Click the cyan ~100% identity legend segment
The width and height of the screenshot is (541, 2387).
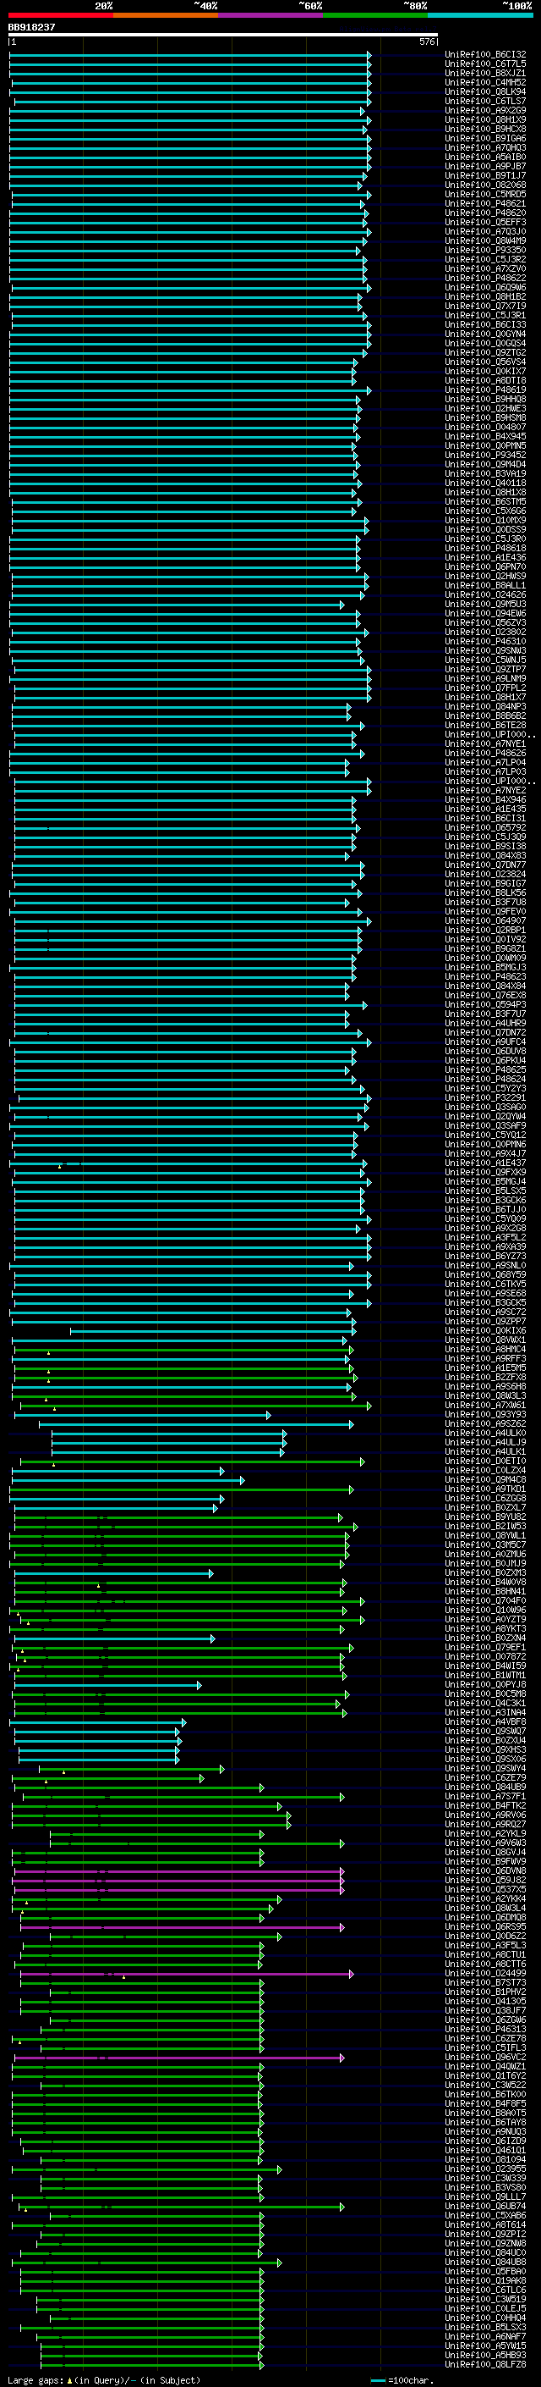480,15
